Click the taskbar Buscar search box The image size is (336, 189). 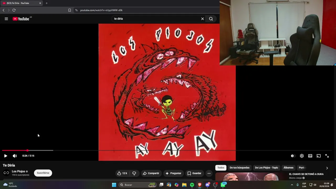[x=138, y=185]
